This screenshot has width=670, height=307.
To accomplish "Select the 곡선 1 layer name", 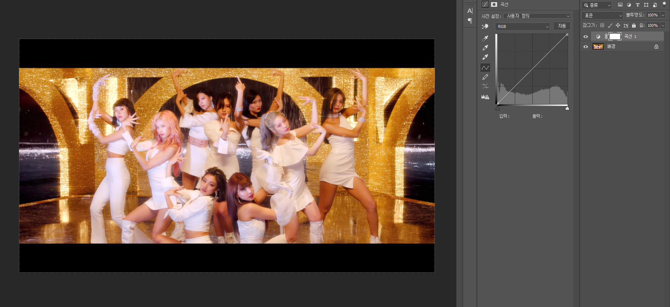I will [x=630, y=36].
